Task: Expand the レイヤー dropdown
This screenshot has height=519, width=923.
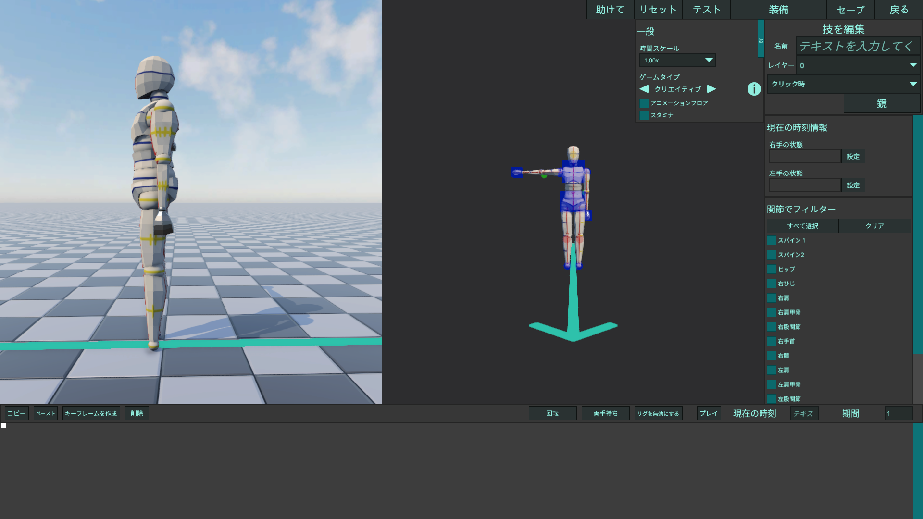Action: pyautogui.click(x=858, y=65)
